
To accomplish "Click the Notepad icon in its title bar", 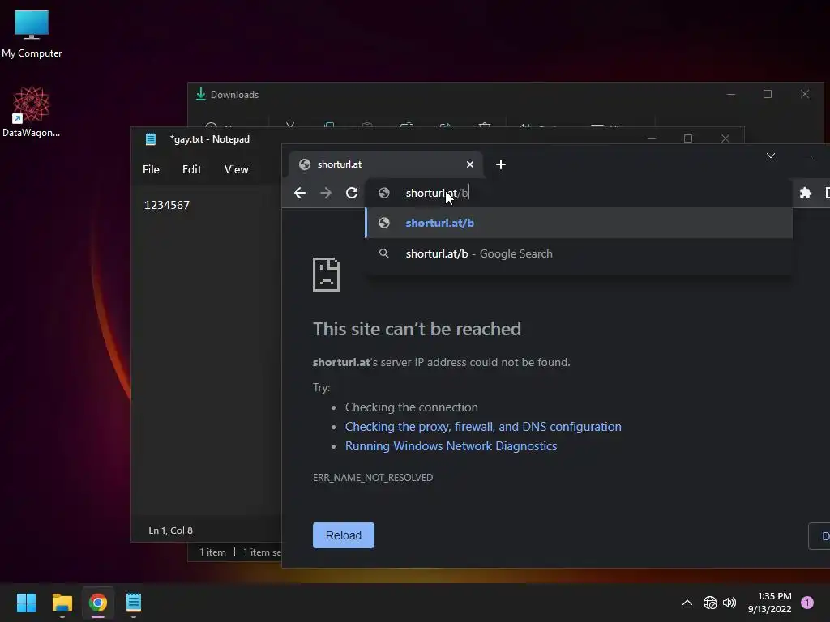I will (x=150, y=139).
